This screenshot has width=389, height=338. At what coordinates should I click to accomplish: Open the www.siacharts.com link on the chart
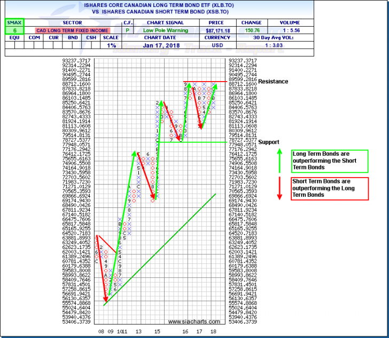pos(194,321)
